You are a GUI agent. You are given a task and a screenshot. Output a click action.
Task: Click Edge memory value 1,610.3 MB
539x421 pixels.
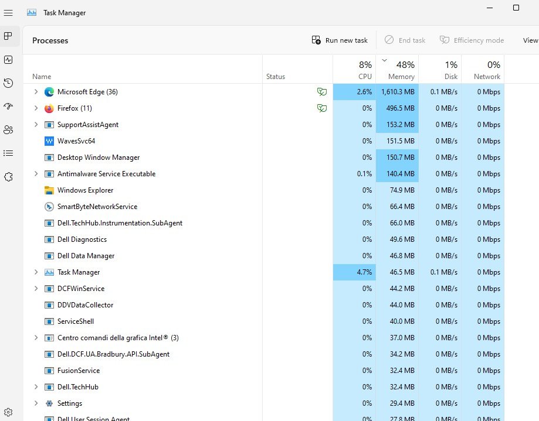(x=398, y=92)
